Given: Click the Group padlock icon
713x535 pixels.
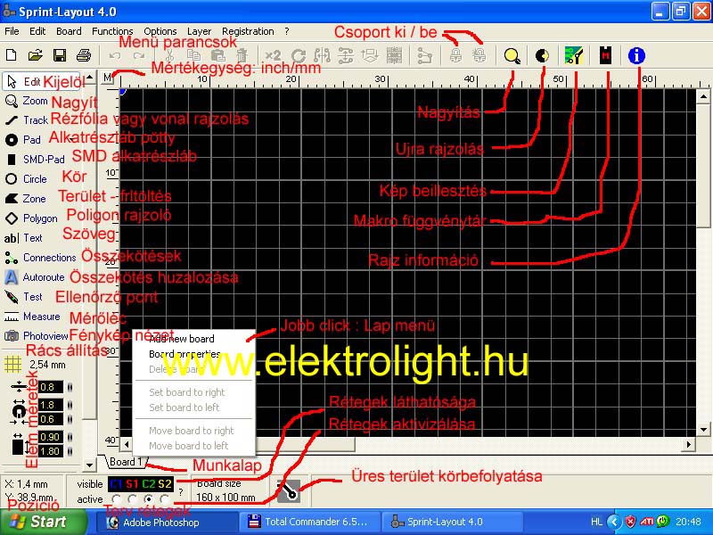Looking at the screenshot, I should pos(455,56).
